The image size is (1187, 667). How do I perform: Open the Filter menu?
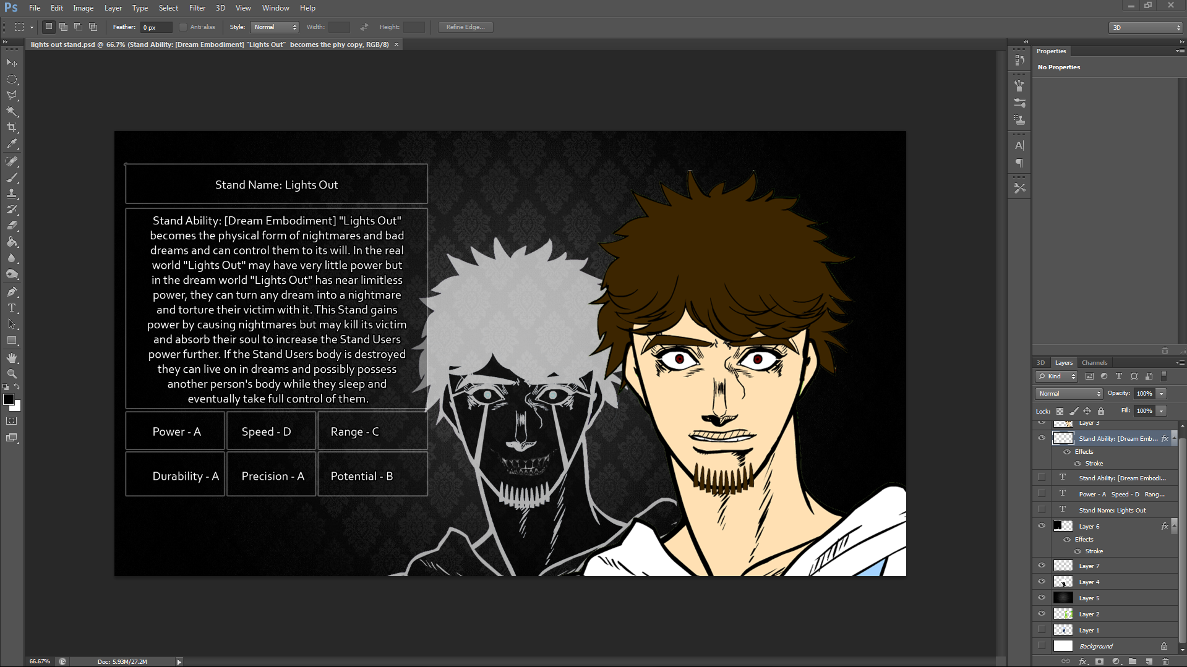pos(197,8)
